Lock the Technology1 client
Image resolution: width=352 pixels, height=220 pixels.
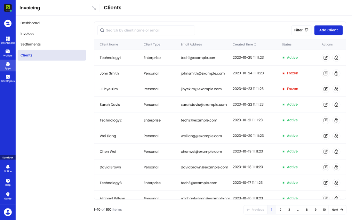pos(336,58)
